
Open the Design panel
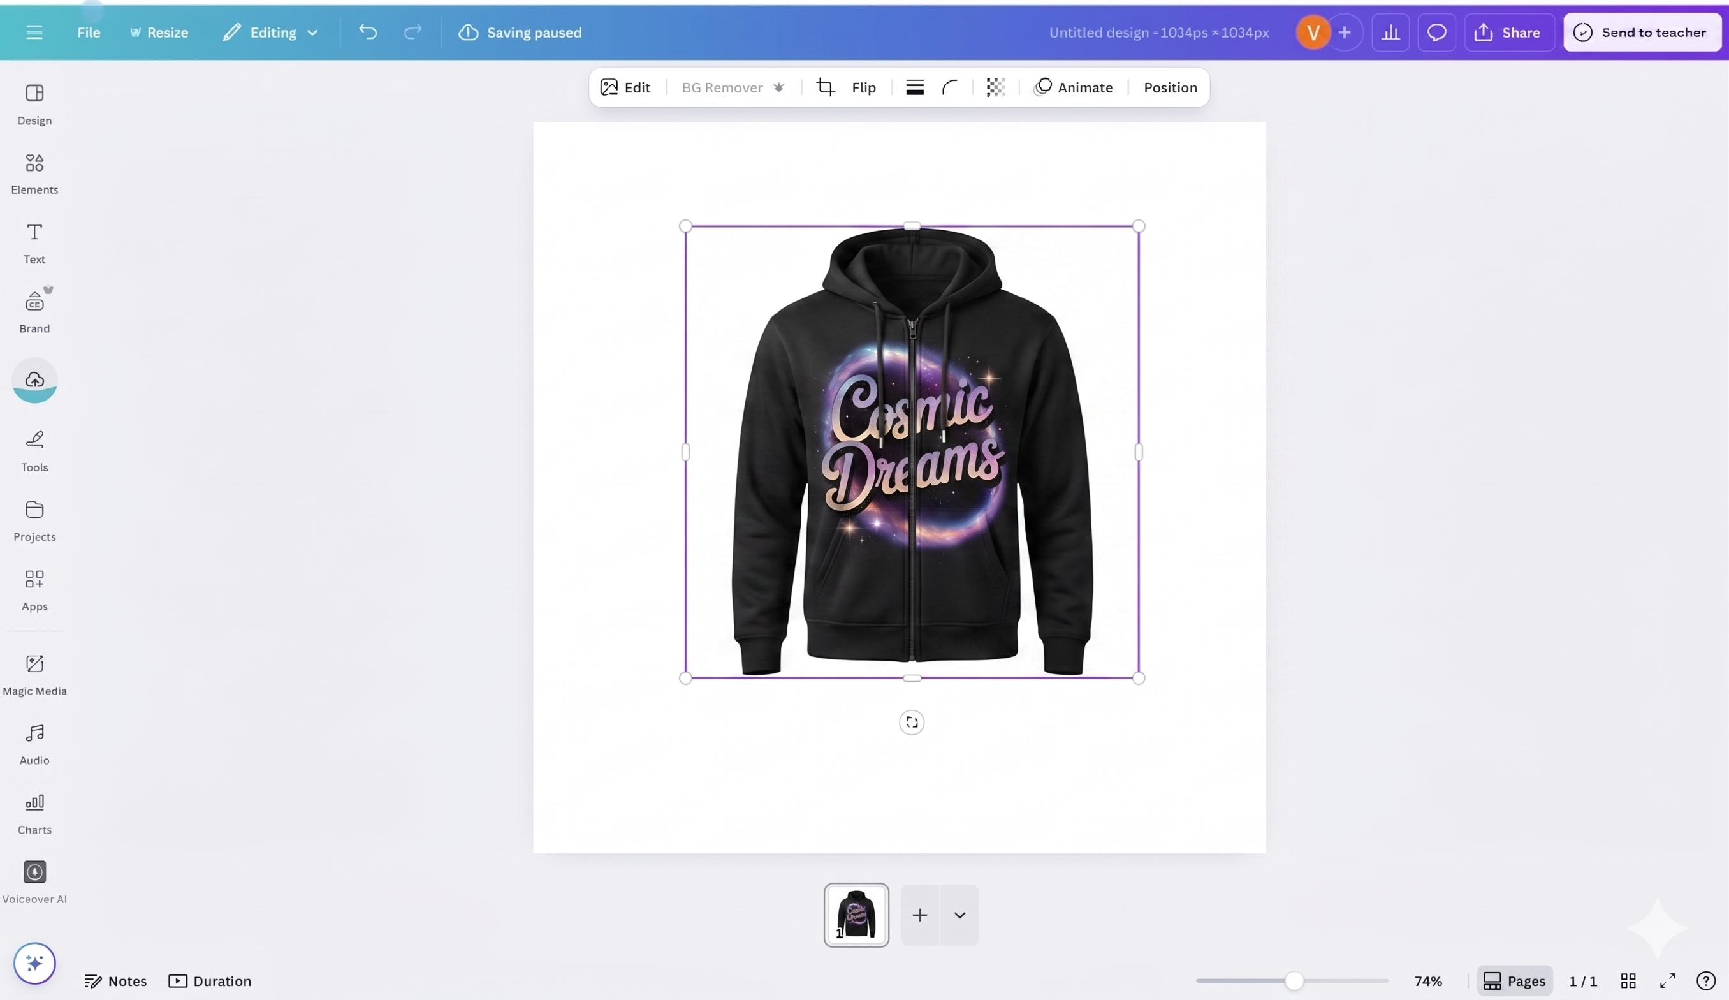pos(34,105)
